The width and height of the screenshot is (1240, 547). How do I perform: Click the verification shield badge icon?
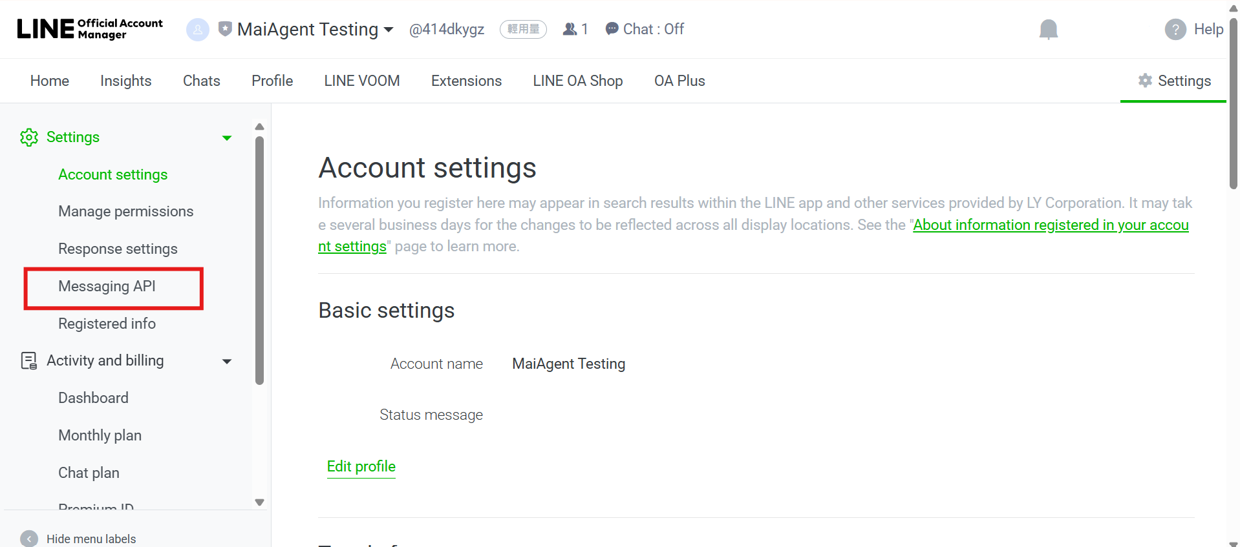225,29
